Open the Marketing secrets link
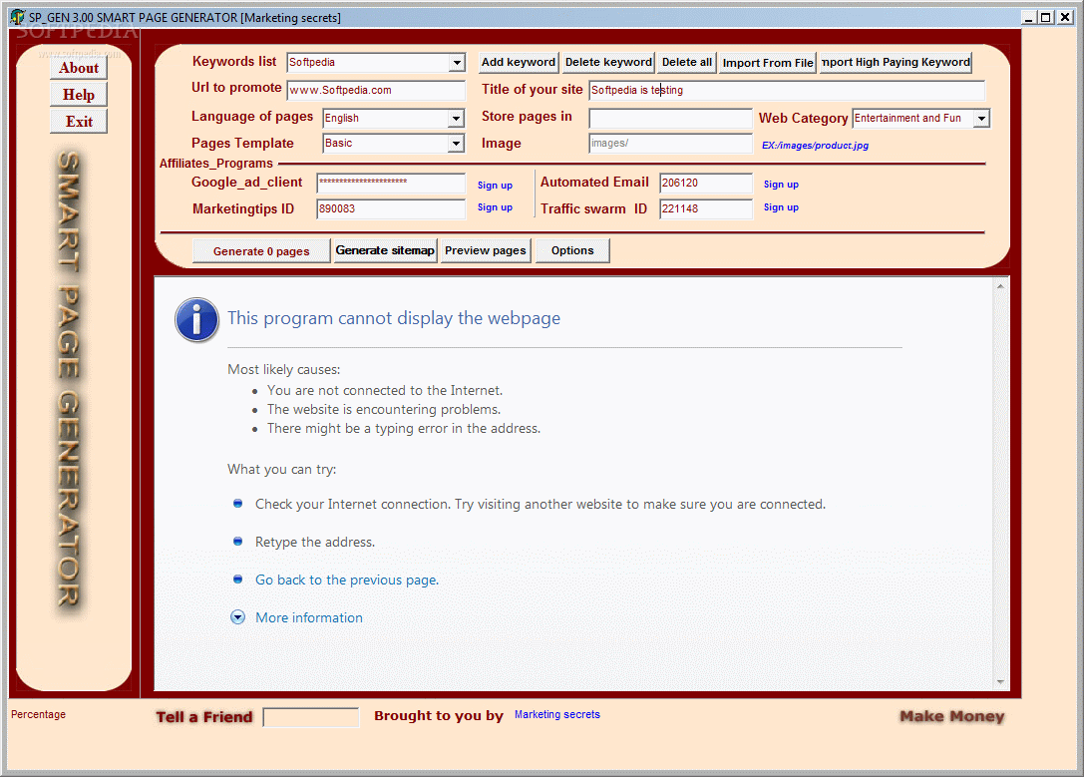The height and width of the screenshot is (777, 1084). [557, 715]
